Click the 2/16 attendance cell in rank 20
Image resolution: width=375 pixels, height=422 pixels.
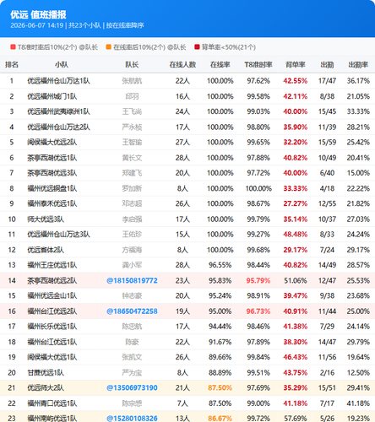(x=327, y=372)
